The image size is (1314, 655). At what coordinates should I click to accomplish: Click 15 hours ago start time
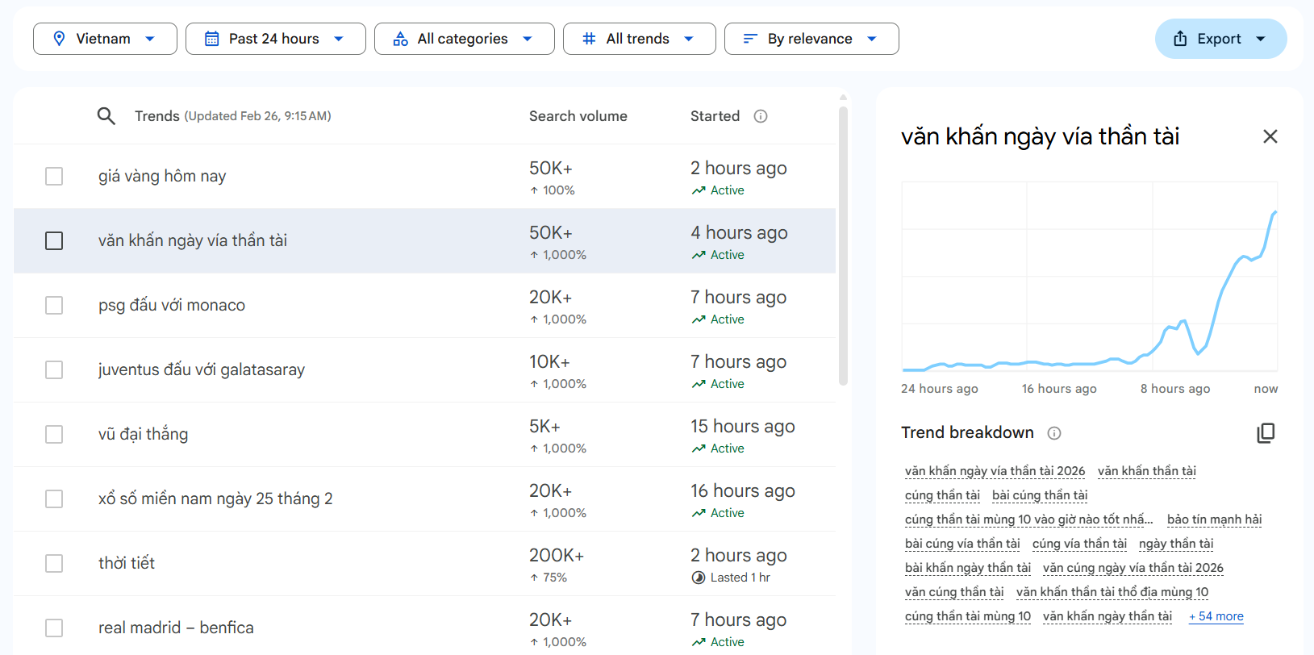[x=743, y=426]
